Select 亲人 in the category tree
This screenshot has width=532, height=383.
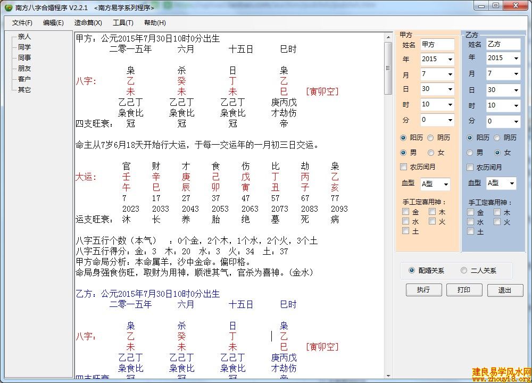point(24,37)
